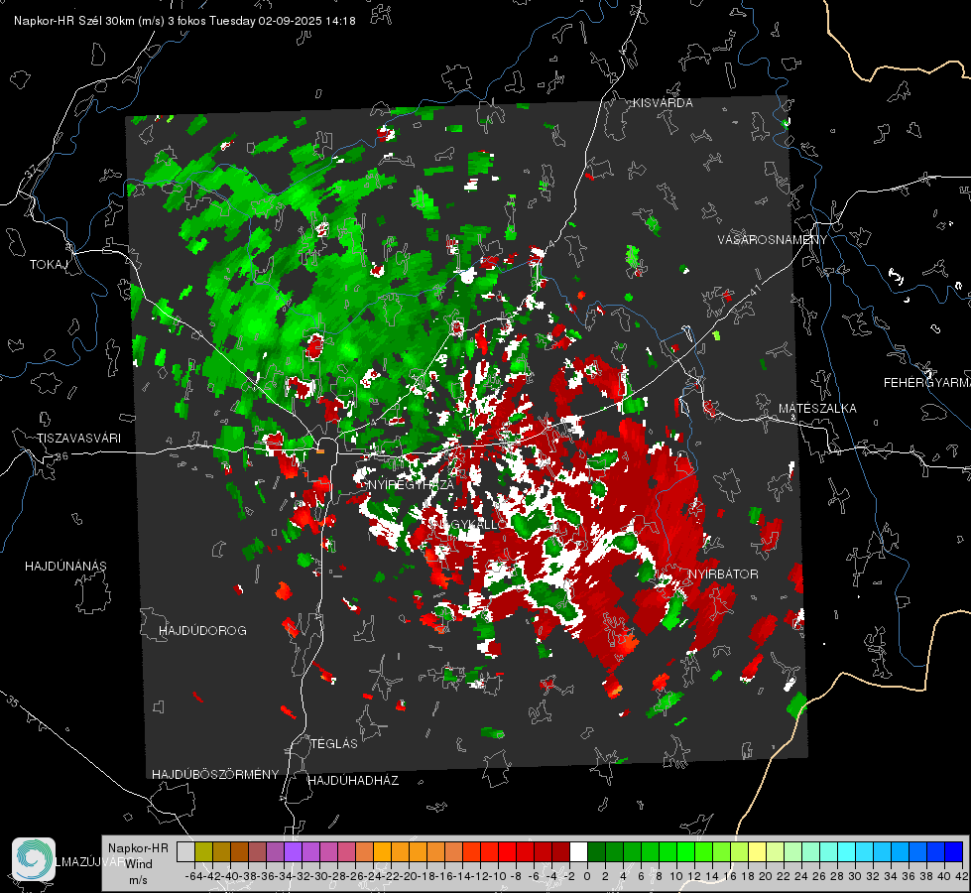Viewport: 971px width, 893px height.
Task: Click the HAJDÚDOROG label
Action: tap(202, 631)
